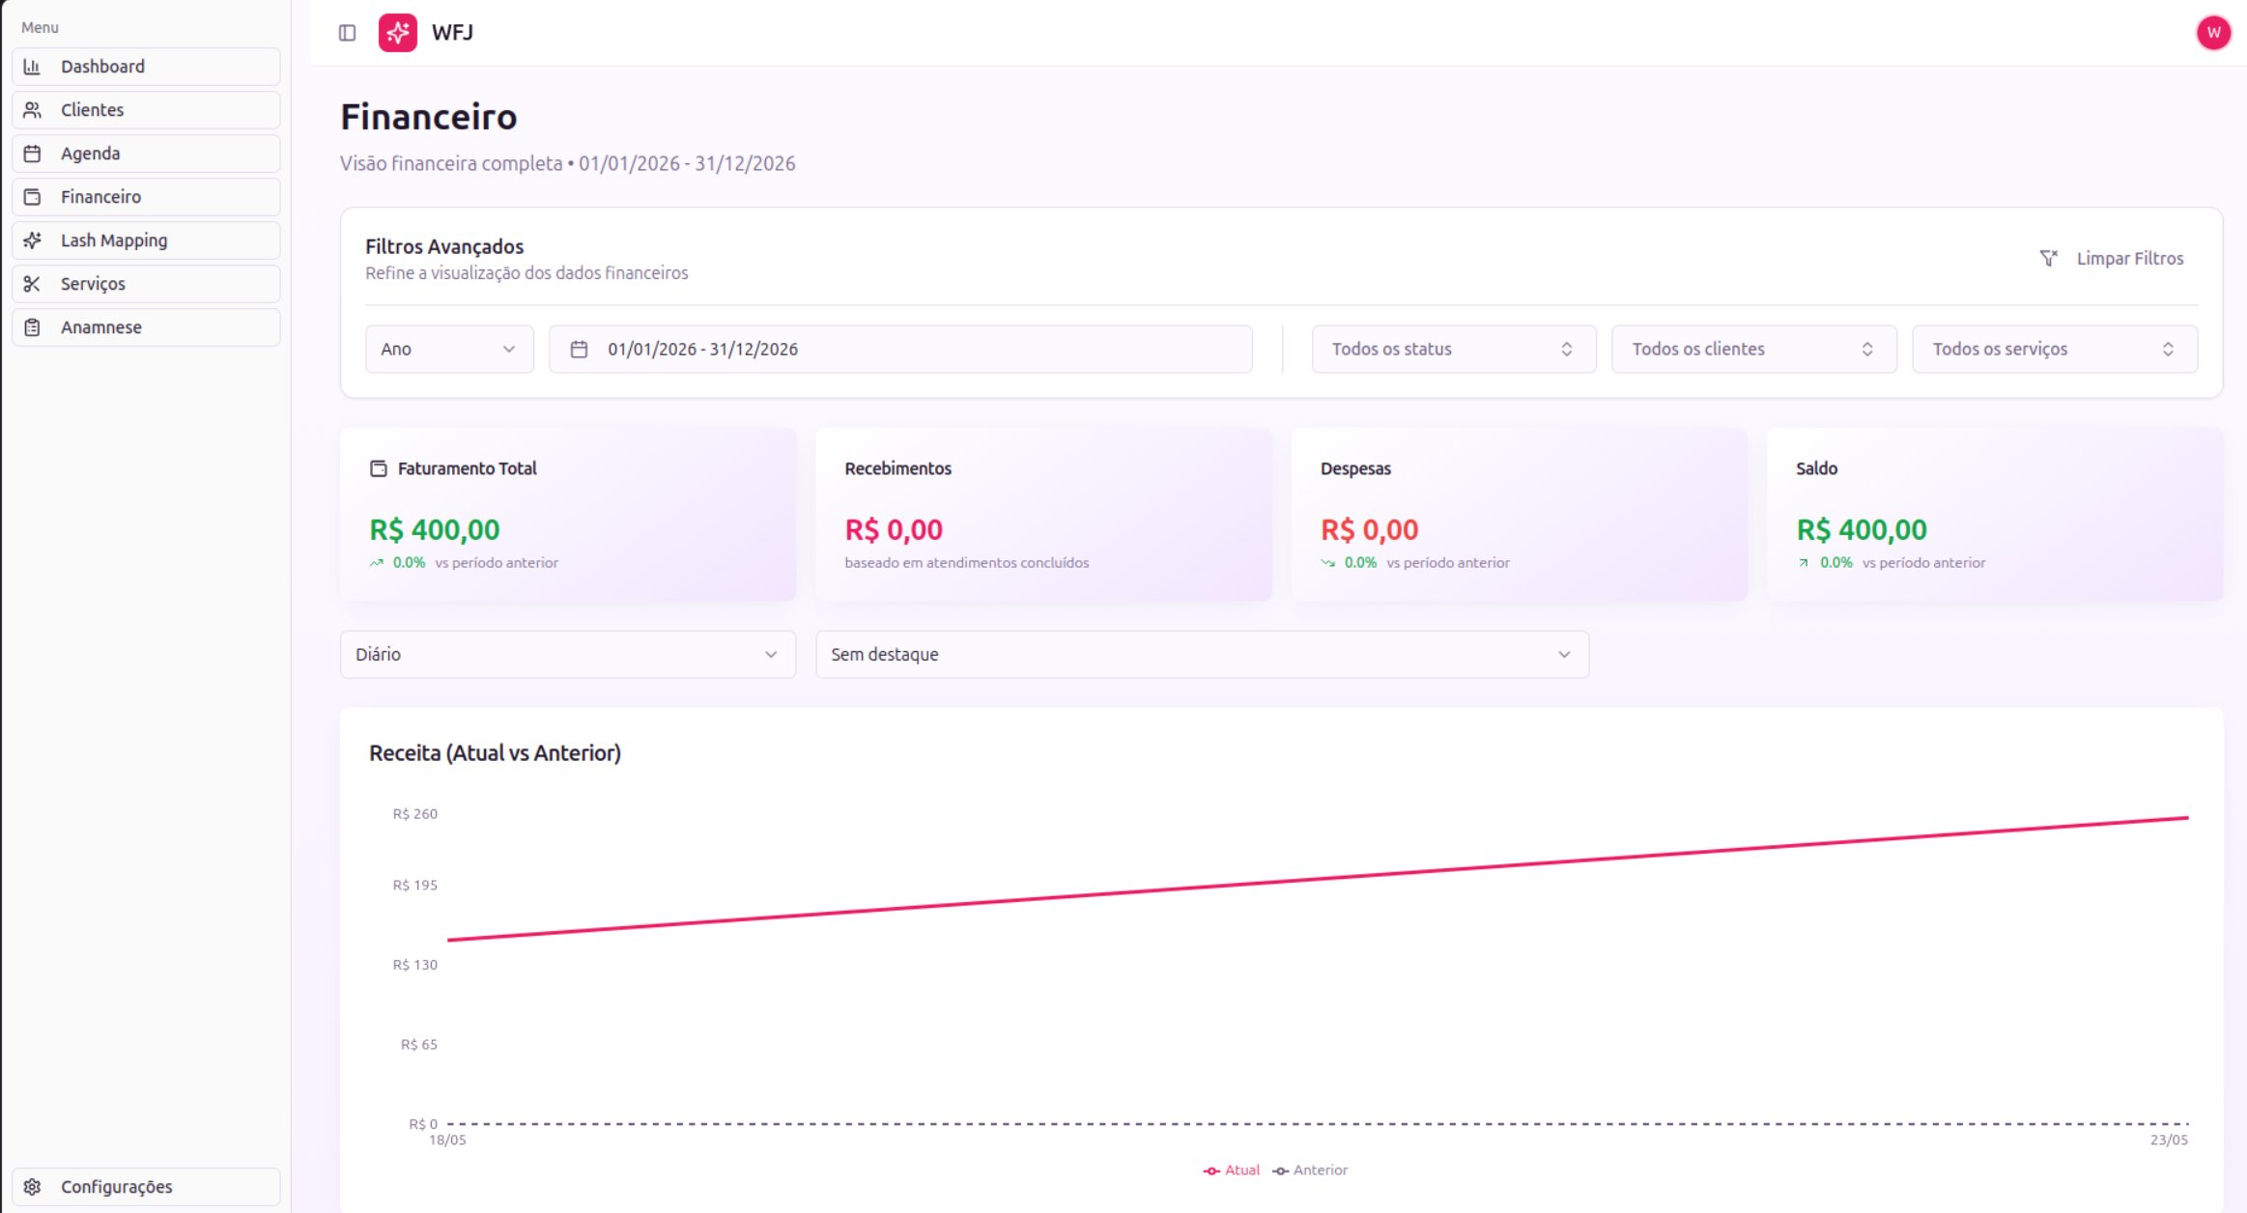Click the Limpar Filtros funnel icon
Screen dimensions: 2247x1213
pos(2048,258)
